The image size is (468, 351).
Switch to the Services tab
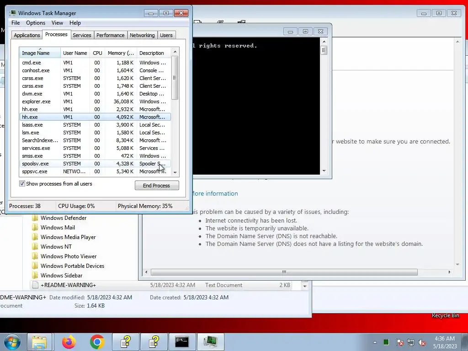(82, 35)
